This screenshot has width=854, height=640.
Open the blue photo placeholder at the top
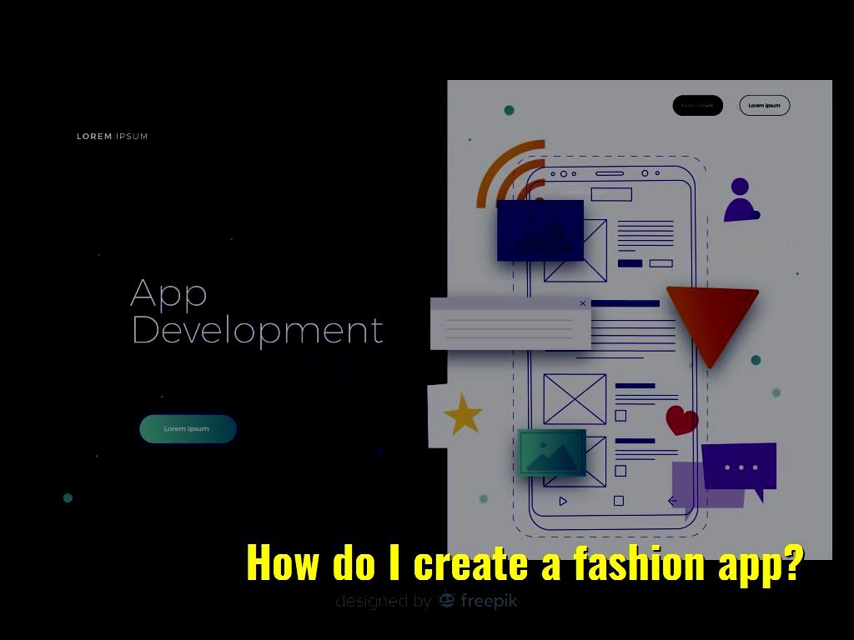click(x=540, y=231)
